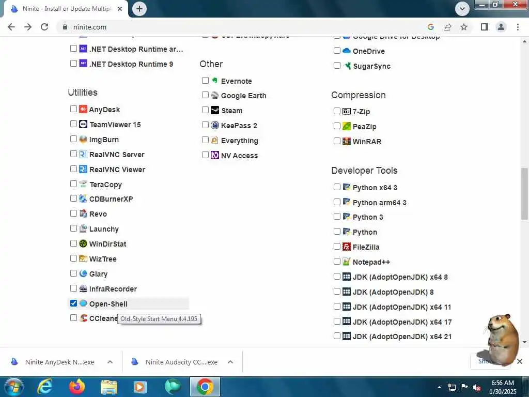
Task: Click the volume tray icon
Action: 477,388
